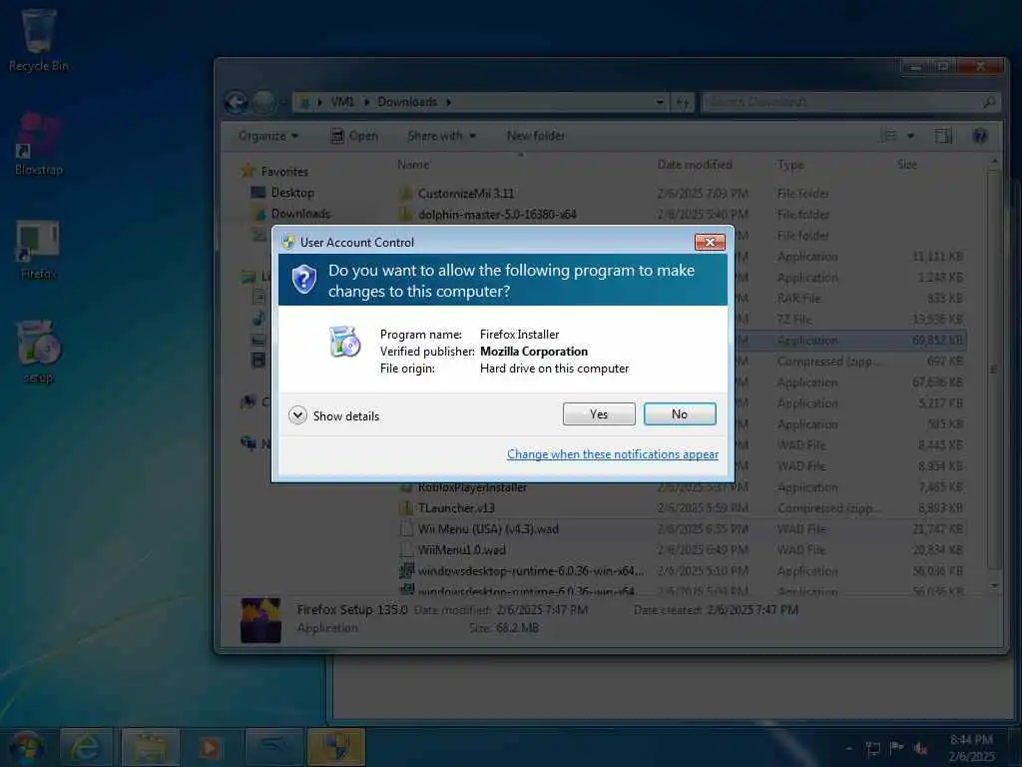The width and height of the screenshot is (1022, 767).
Task: Click the UAC shield question icon
Action: (x=303, y=280)
